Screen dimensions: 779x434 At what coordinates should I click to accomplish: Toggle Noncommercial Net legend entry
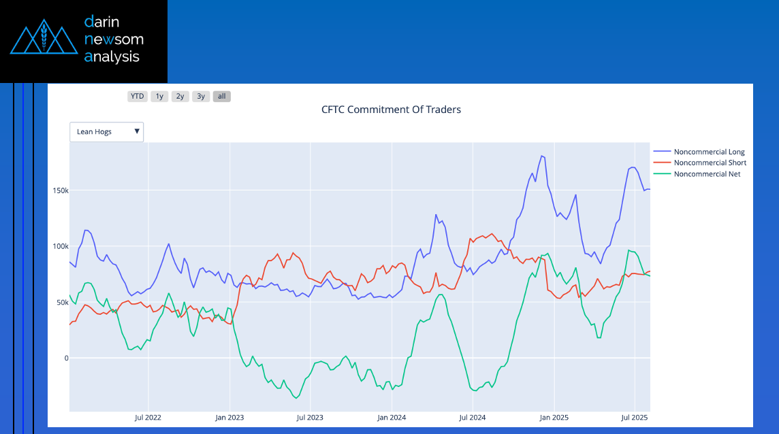(707, 173)
